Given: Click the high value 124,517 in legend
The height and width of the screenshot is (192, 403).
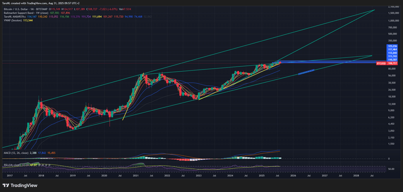Looking at the screenshot, I should [x=68, y=9].
